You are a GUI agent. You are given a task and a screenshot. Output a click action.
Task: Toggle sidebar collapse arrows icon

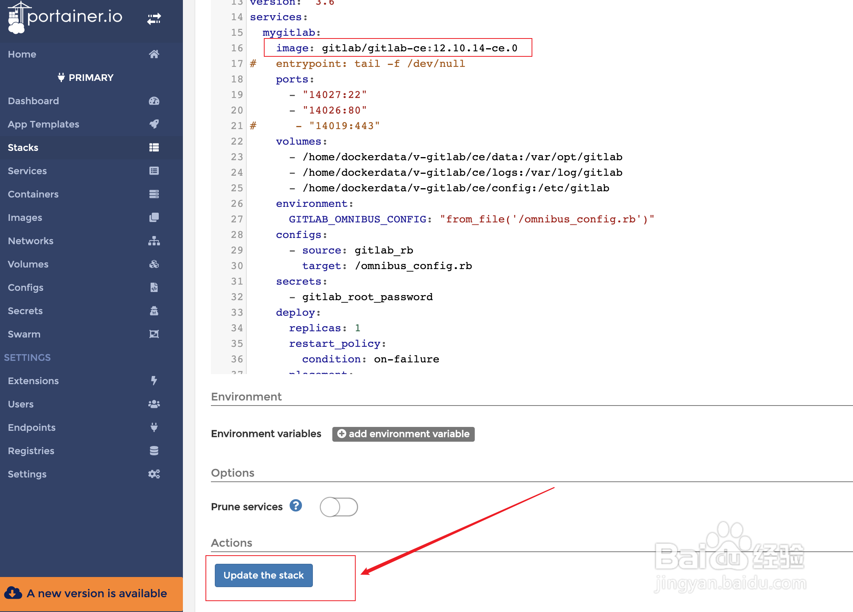tap(154, 18)
